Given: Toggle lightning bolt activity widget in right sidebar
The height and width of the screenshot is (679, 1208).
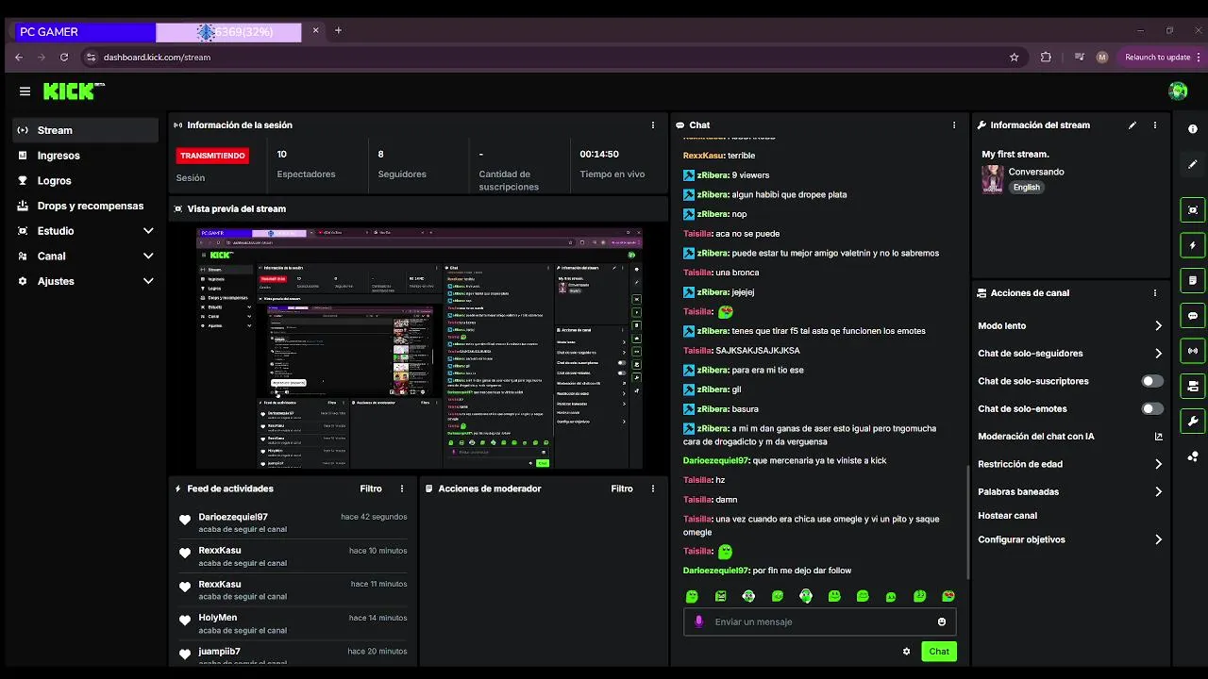Looking at the screenshot, I should 1193,245.
